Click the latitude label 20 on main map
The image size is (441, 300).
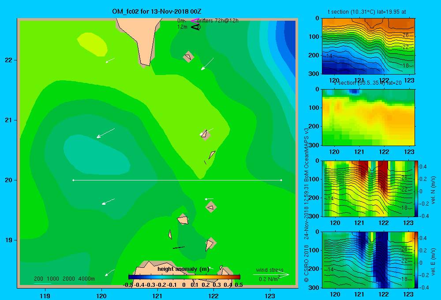pyautogui.click(x=9, y=180)
